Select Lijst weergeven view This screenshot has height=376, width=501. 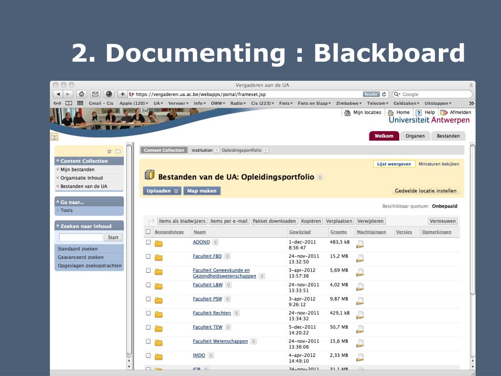(394, 164)
